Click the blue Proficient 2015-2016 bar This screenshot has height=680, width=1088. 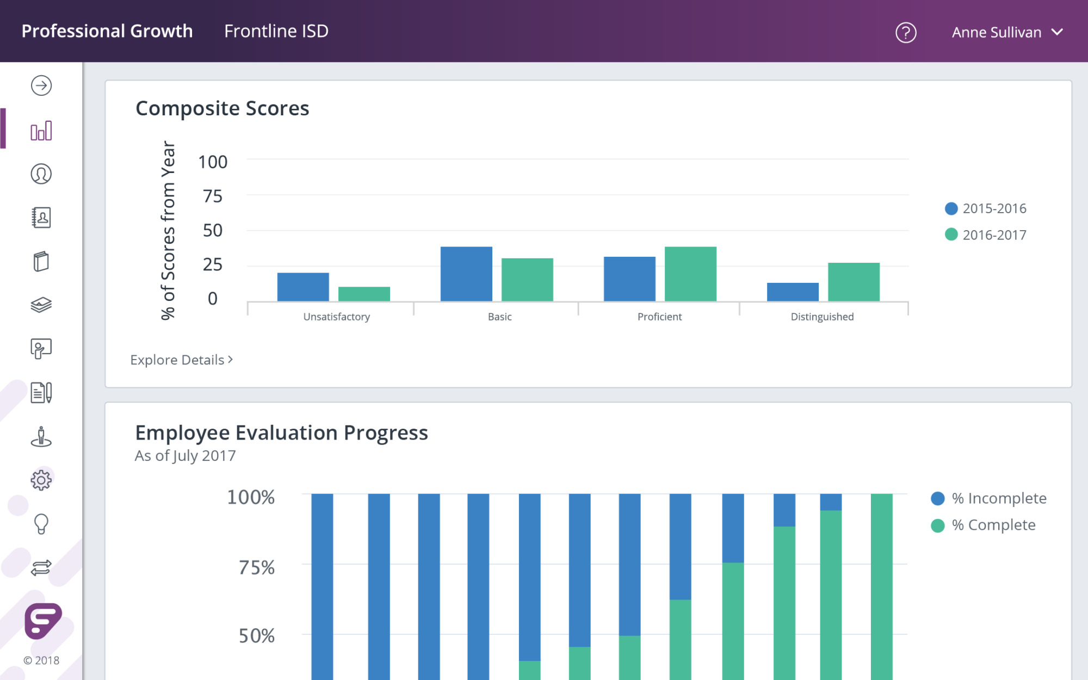(x=629, y=279)
